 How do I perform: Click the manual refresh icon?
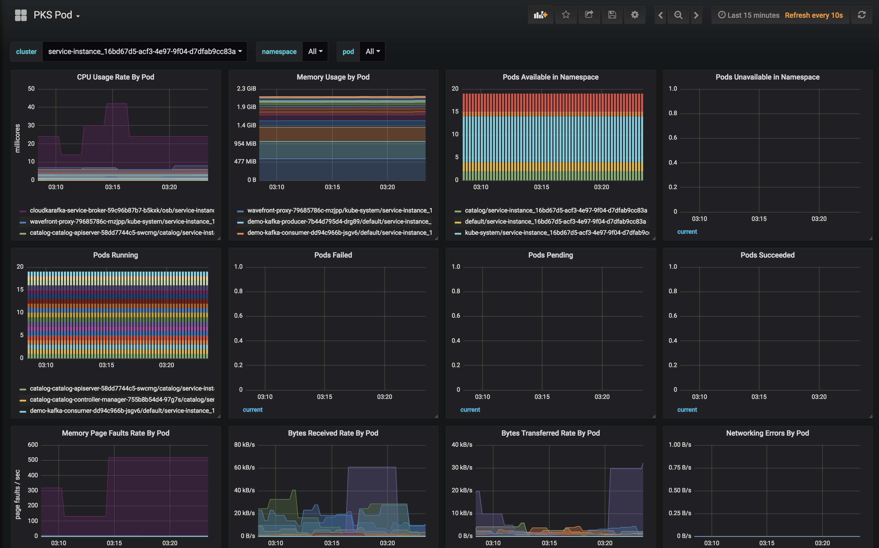[x=861, y=15]
